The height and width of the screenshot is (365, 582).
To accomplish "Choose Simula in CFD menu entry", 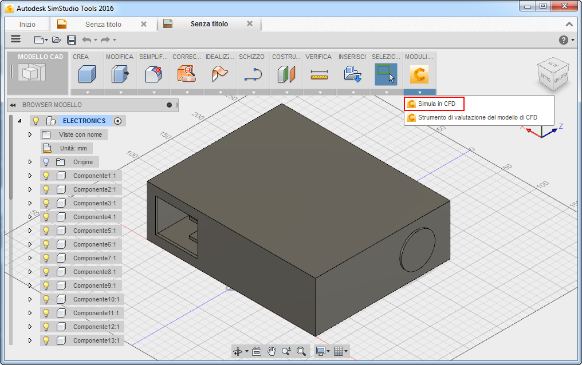I will (x=434, y=104).
